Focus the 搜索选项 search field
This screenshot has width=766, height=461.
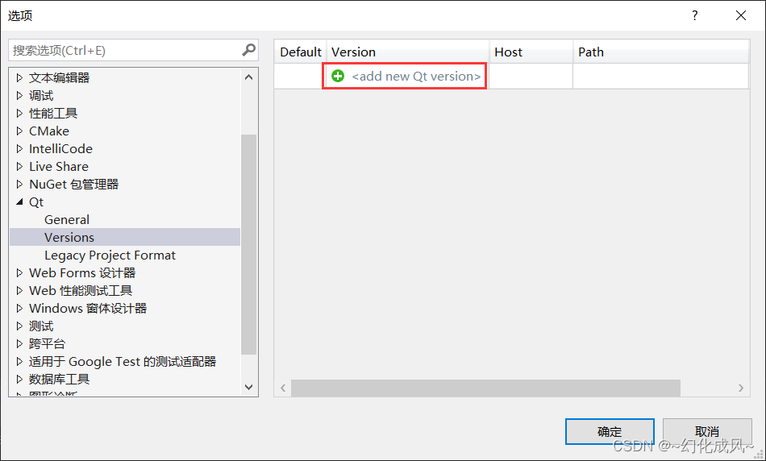pyautogui.click(x=125, y=50)
